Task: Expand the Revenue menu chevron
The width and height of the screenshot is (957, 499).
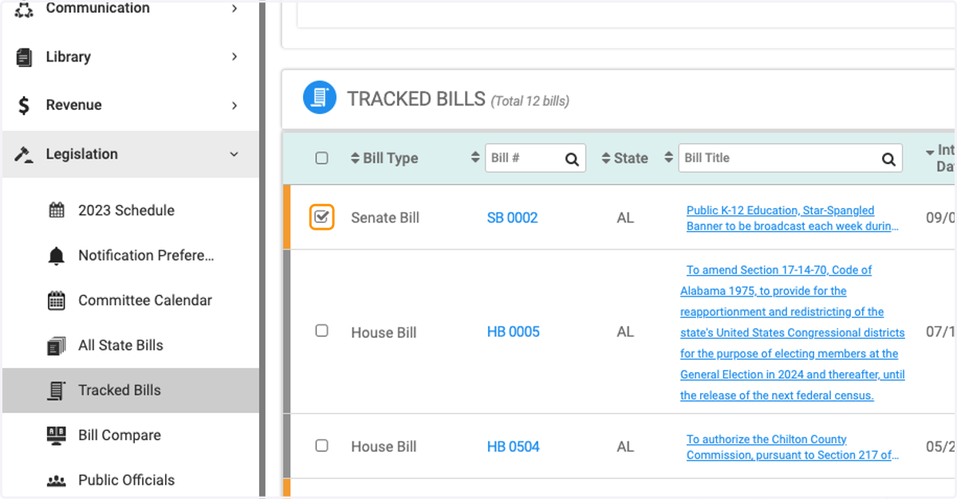Action: tap(234, 105)
